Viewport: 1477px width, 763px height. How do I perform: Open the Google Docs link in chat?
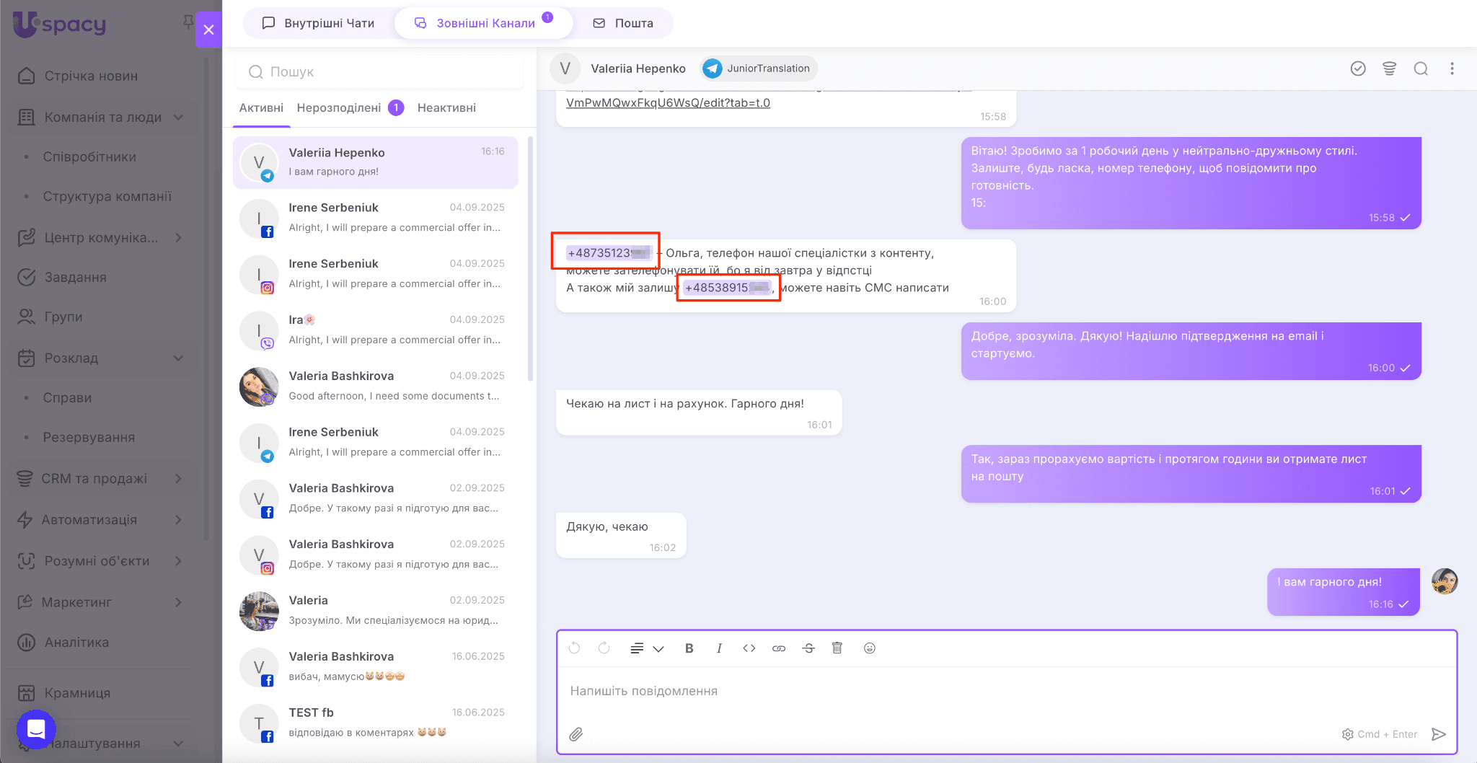click(668, 102)
